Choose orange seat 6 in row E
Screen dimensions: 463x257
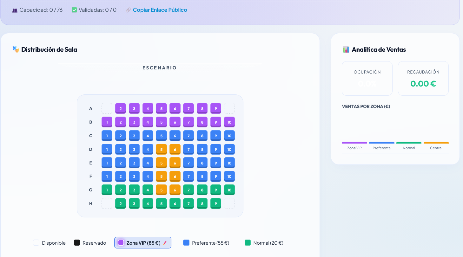tap(175, 163)
